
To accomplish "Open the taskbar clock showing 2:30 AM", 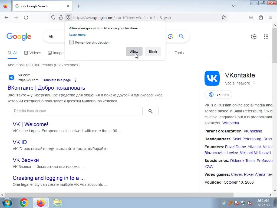I will point(263,203).
